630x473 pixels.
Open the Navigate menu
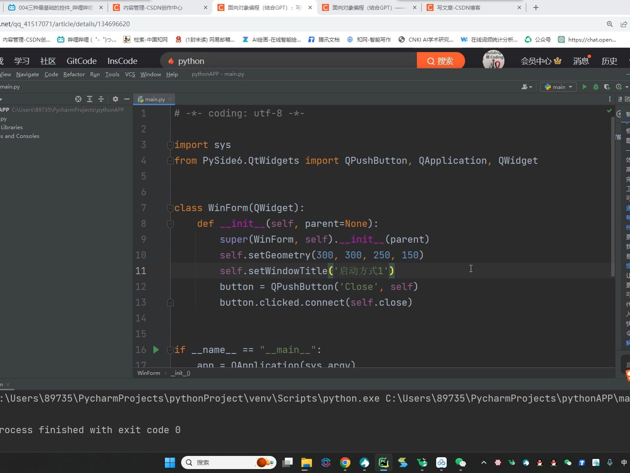[x=28, y=74]
